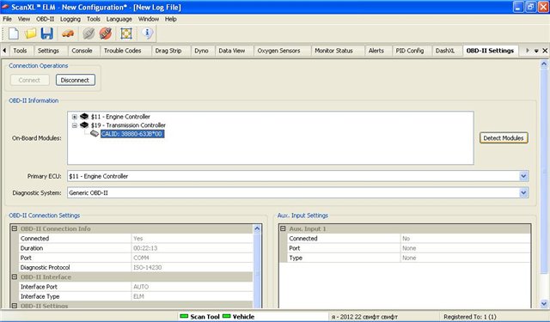550x322 pixels.
Task: Collapse the $19 Transmission Controller node
Action: click(x=75, y=125)
